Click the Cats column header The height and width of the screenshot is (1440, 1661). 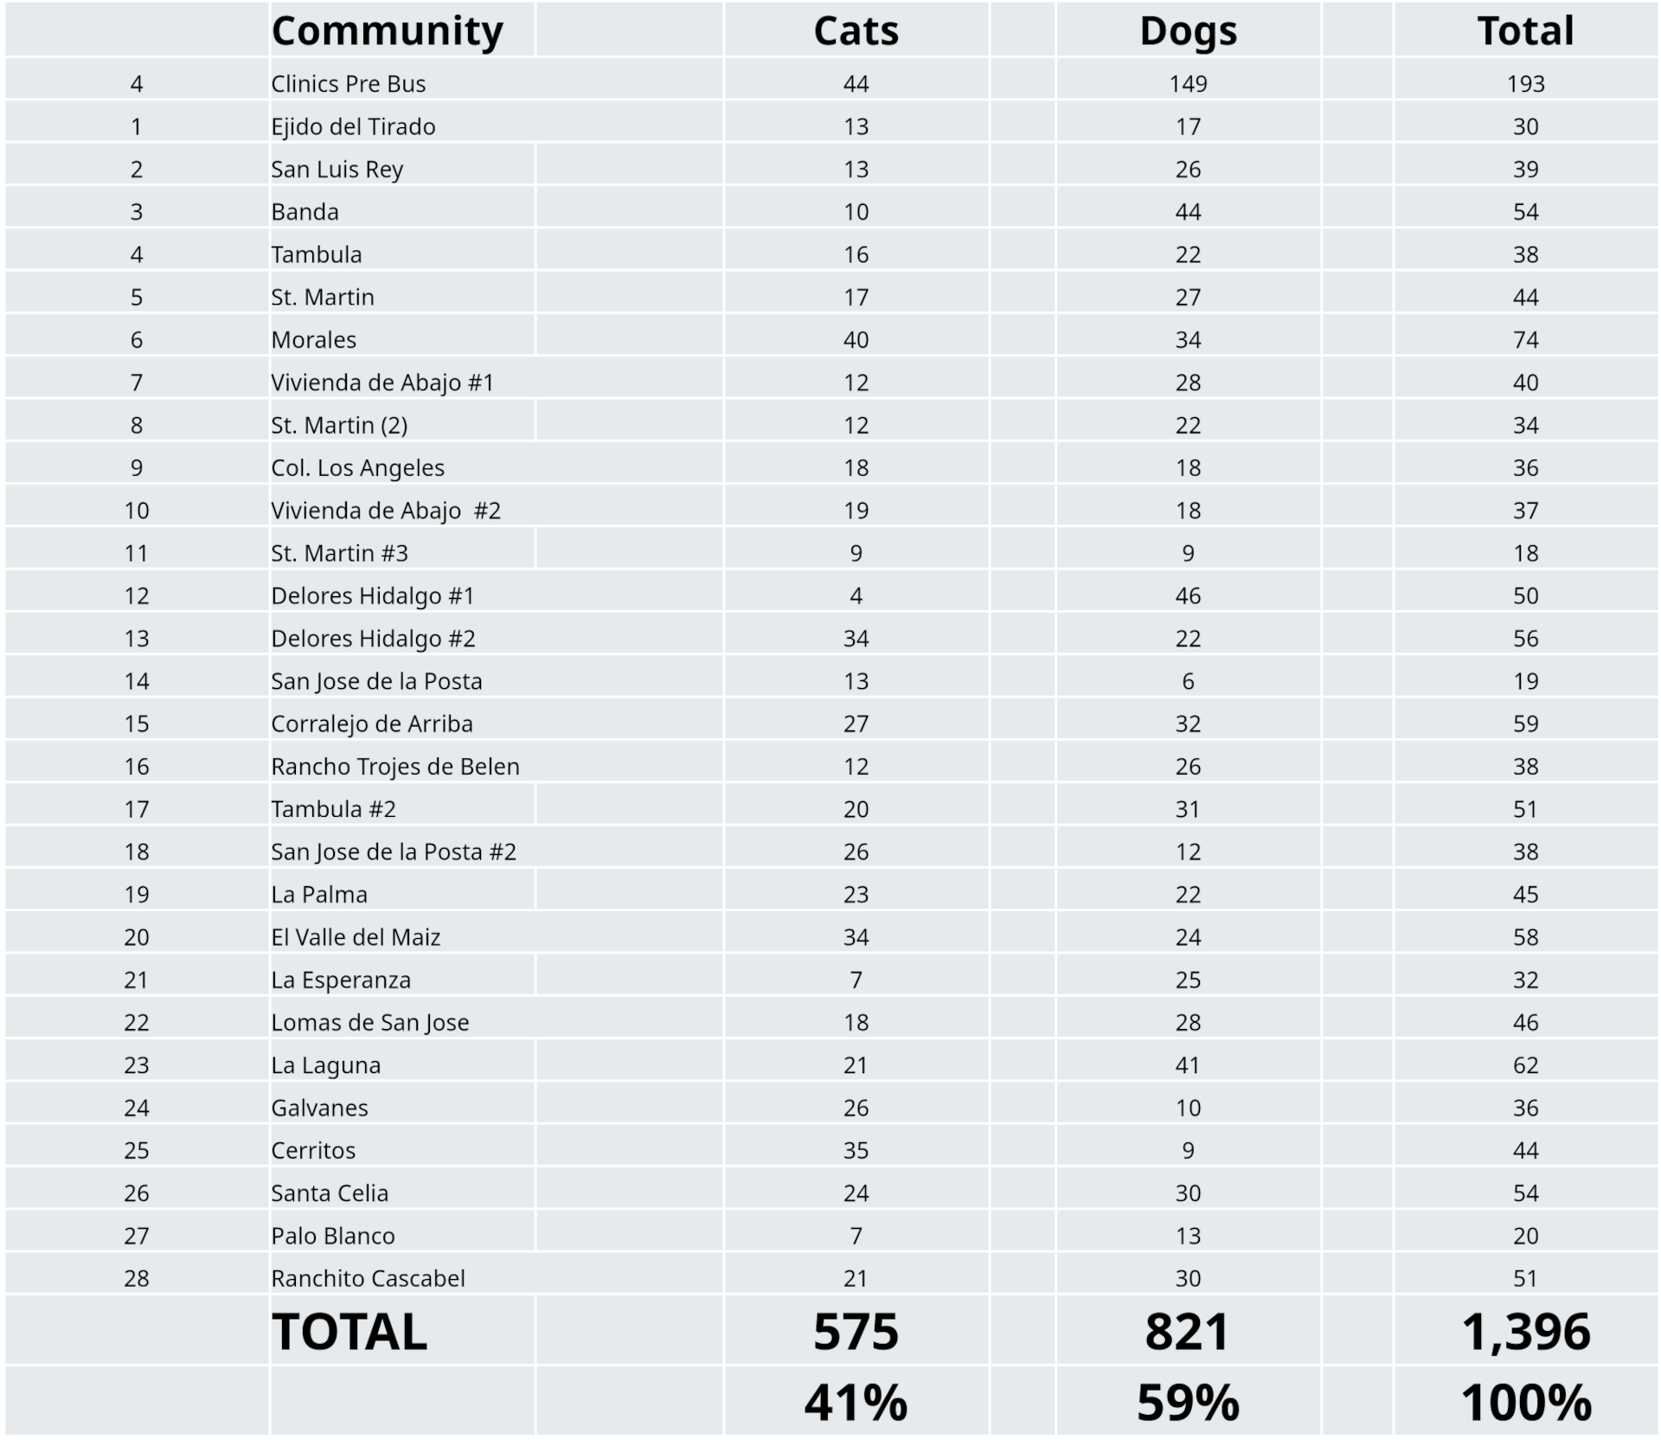click(x=856, y=31)
